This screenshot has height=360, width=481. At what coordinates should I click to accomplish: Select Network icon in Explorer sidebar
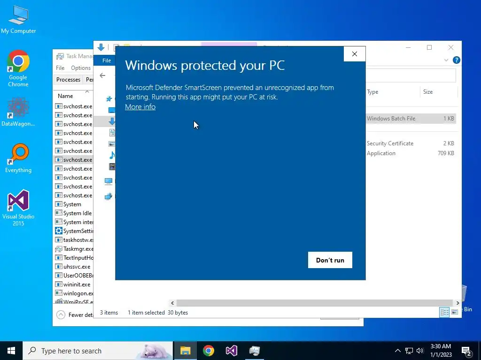coord(109,196)
